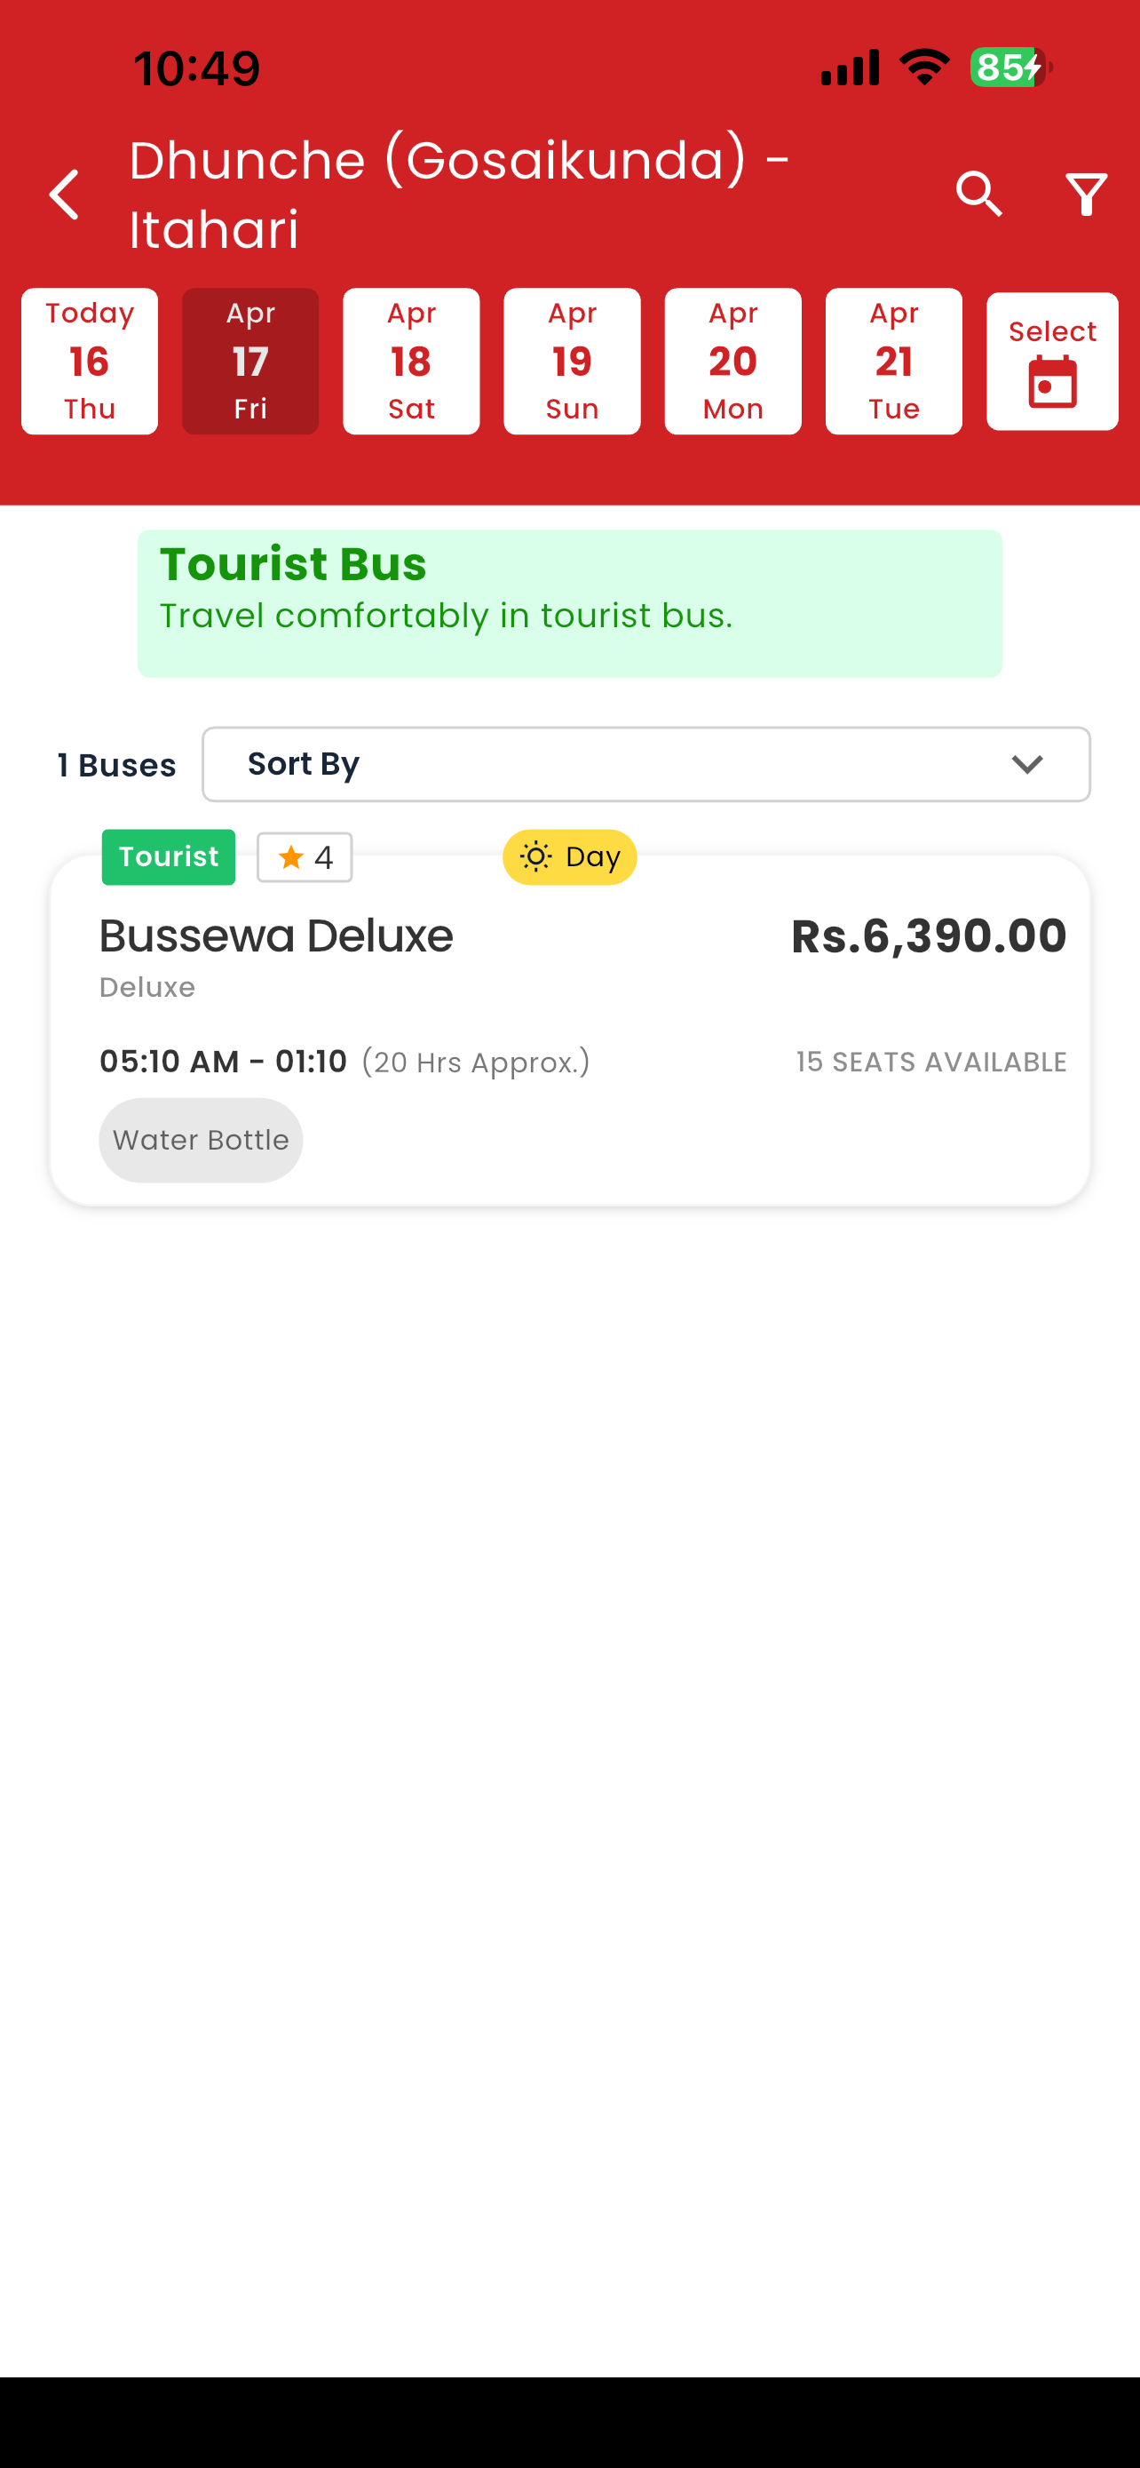Image resolution: width=1140 pixels, height=2468 pixels.
Task: Select the Apr 21 Tue date
Action: coord(894,362)
